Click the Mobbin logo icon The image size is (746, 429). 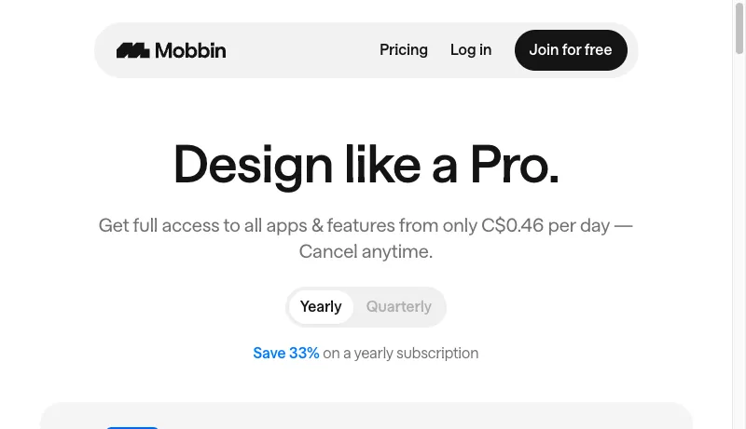(x=133, y=50)
